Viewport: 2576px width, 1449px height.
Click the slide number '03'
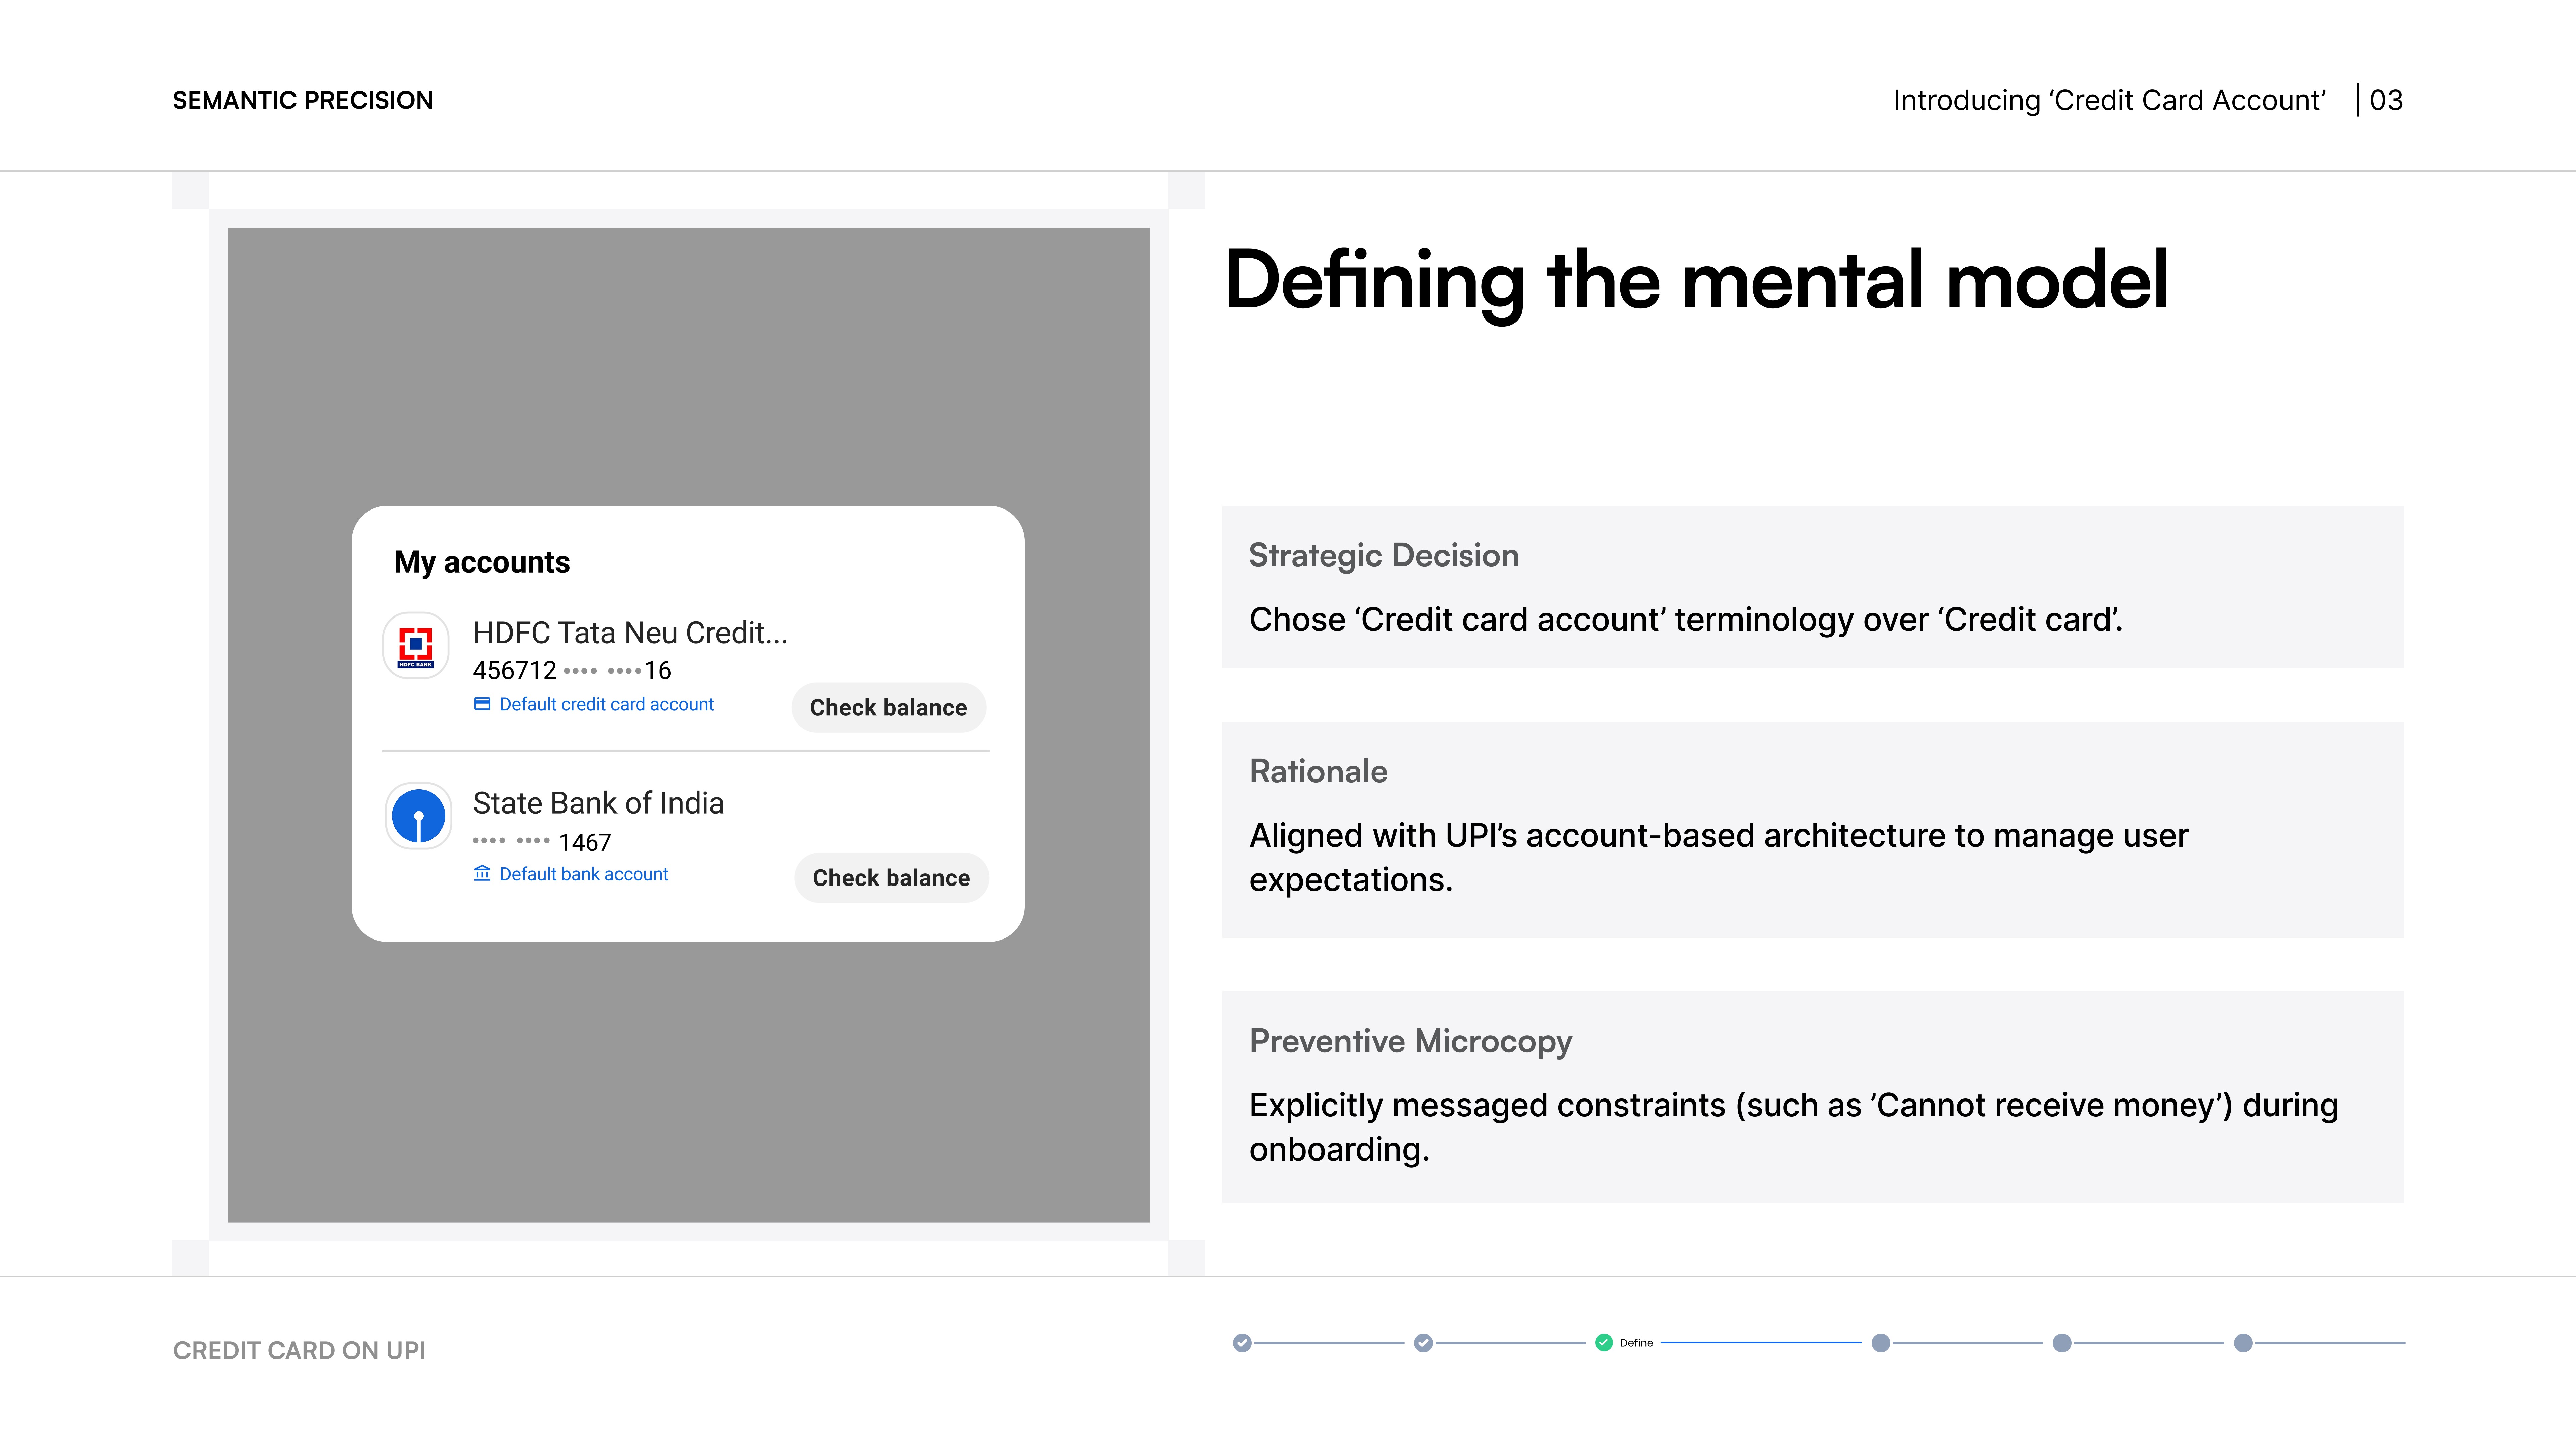[2386, 100]
